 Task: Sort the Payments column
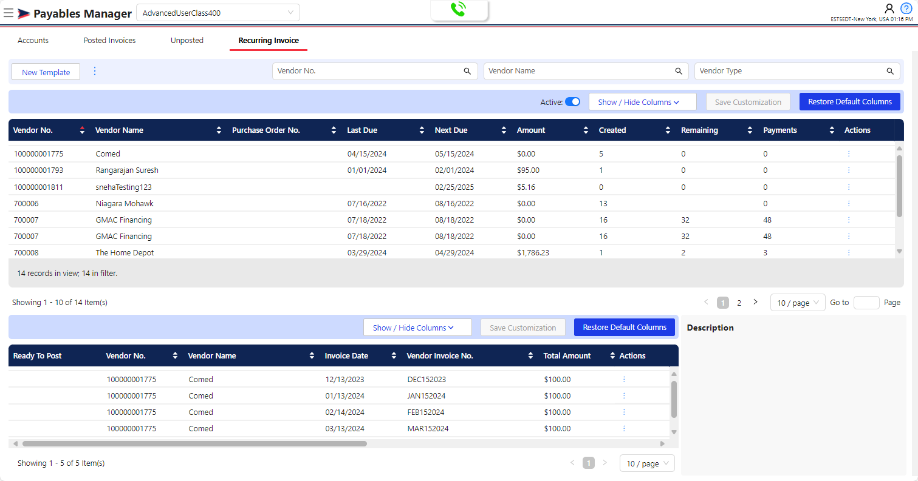pos(832,130)
